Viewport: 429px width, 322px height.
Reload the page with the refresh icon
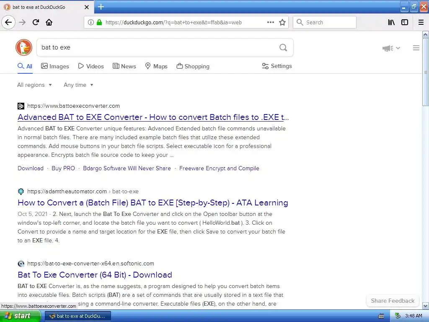pyautogui.click(x=36, y=22)
